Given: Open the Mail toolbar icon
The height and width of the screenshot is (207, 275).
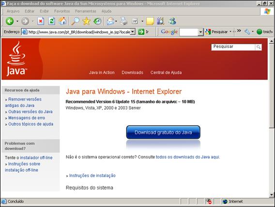Looking at the screenshot, I should (x=110, y=21).
